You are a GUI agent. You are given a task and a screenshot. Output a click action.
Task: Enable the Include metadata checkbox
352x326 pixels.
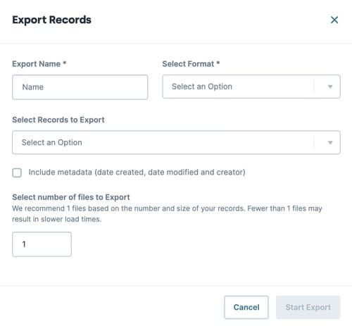tap(17, 173)
